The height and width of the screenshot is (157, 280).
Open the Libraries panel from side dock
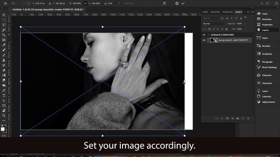(x=266, y=96)
